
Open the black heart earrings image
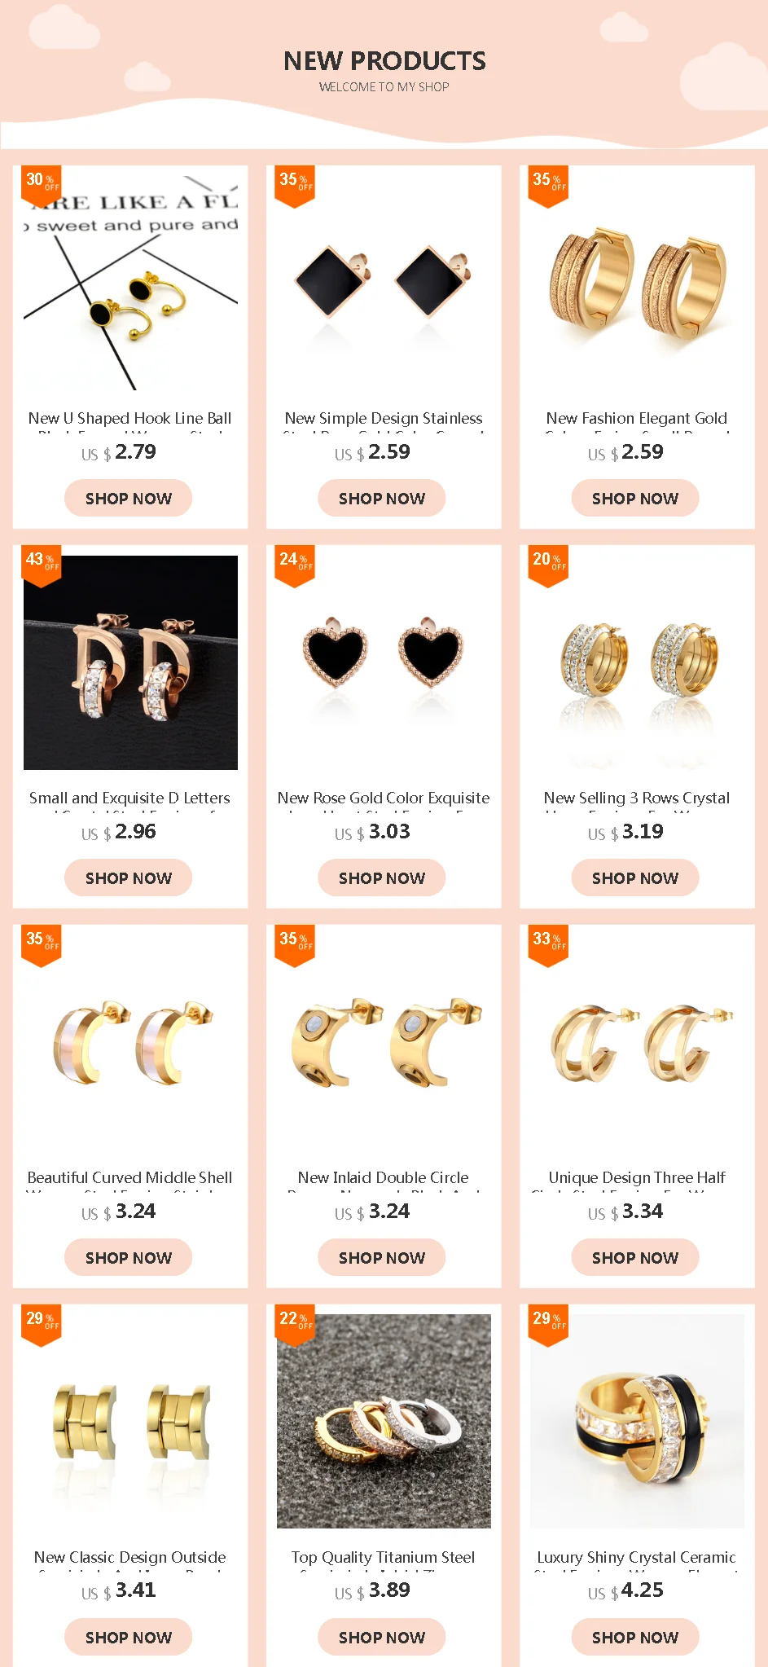click(384, 662)
